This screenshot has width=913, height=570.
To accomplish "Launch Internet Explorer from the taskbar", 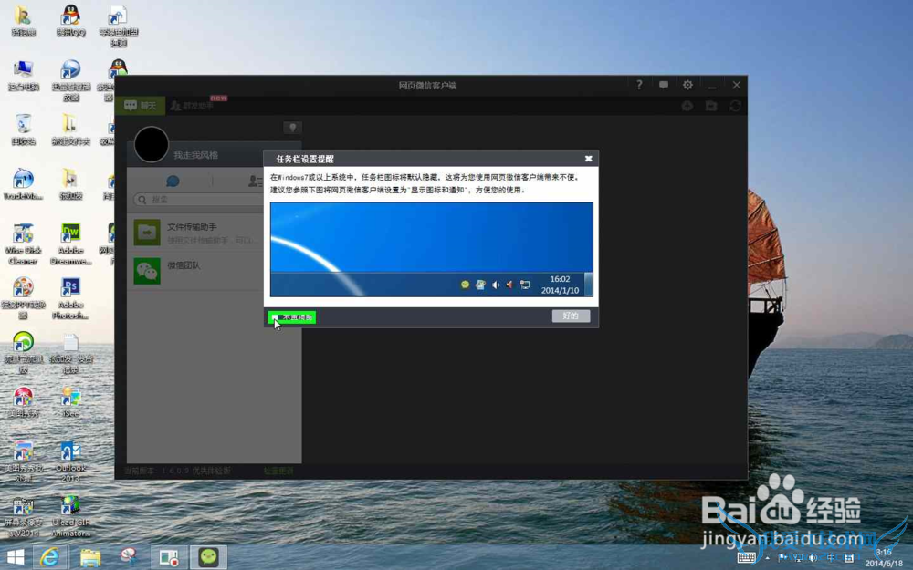I will tap(49, 557).
